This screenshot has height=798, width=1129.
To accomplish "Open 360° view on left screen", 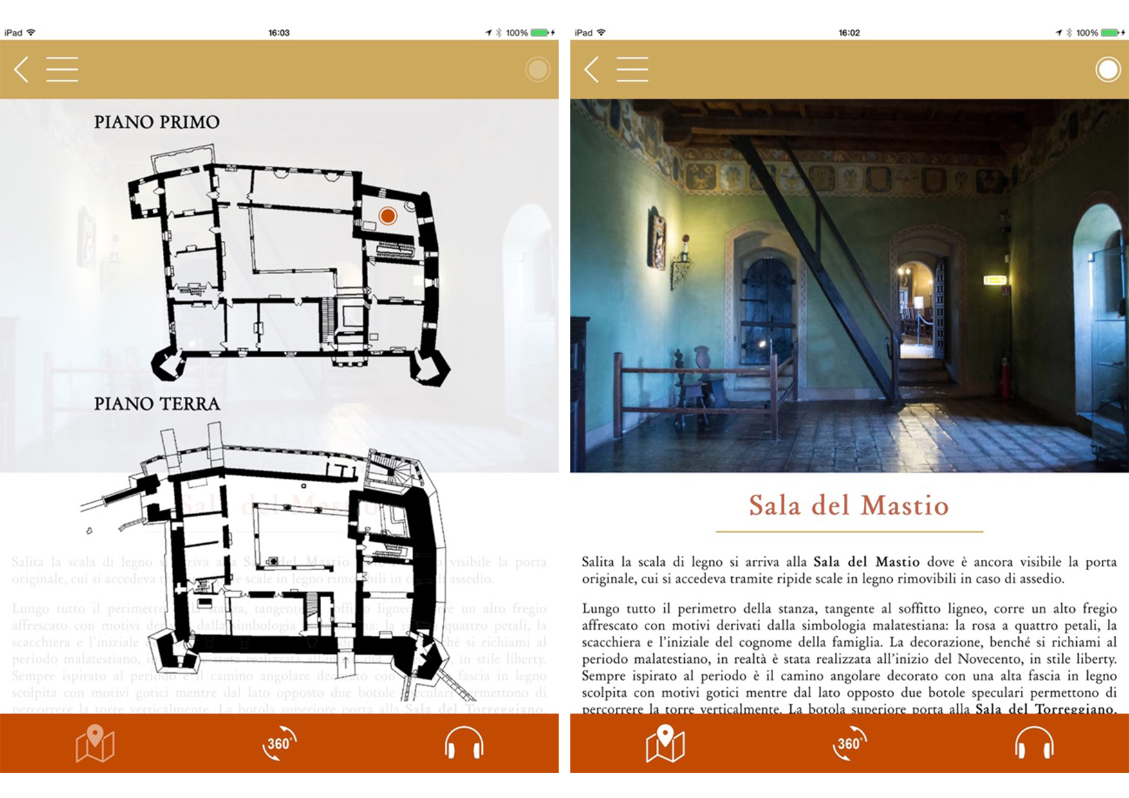I will (x=279, y=744).
